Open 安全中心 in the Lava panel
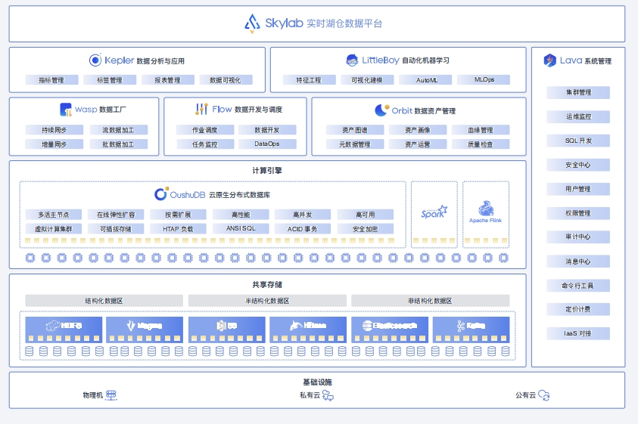This screenshot has height=424, width=638. 578,165
